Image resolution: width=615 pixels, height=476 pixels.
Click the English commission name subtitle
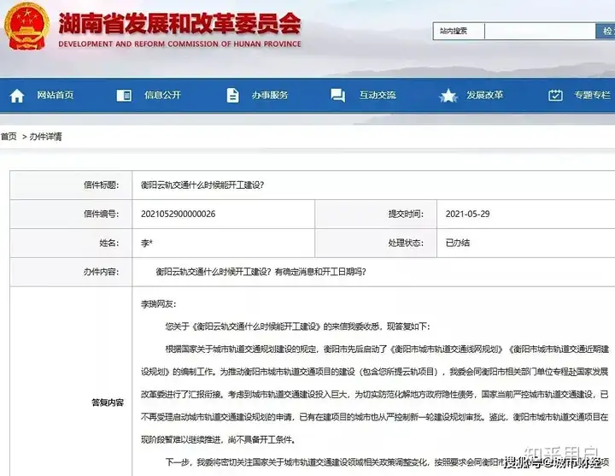pyautogui.click(x=180, y=44)
